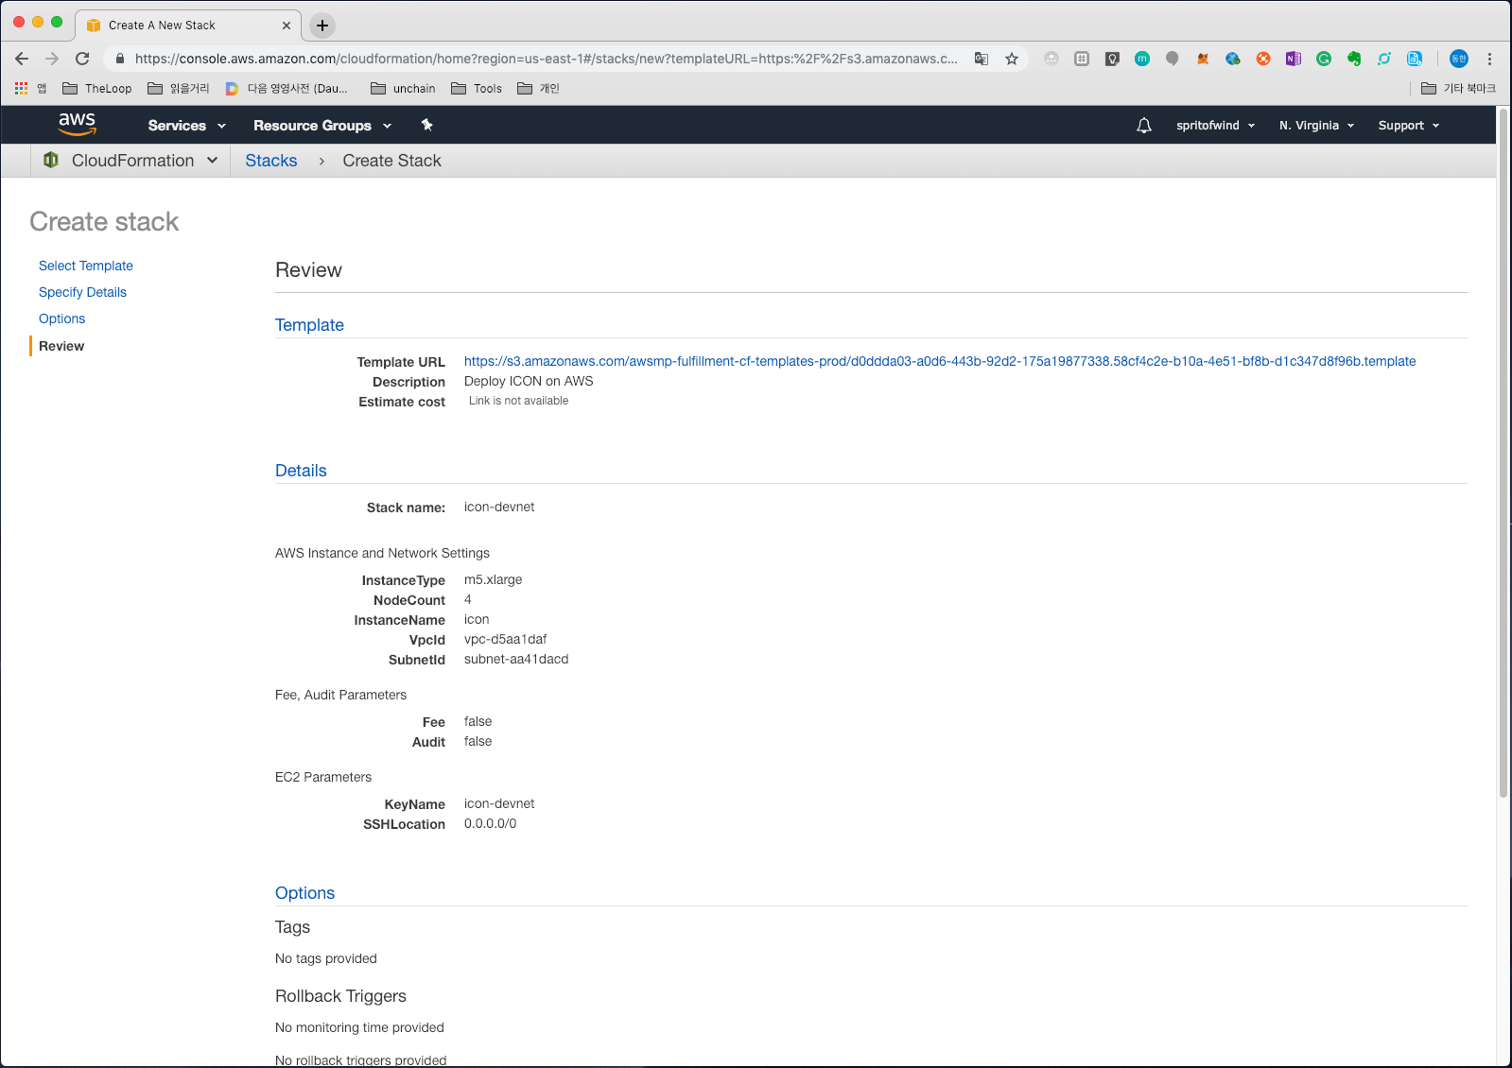Click the page vertical scrollbar
1512x1068 pixels.
tap(1503, 454)
